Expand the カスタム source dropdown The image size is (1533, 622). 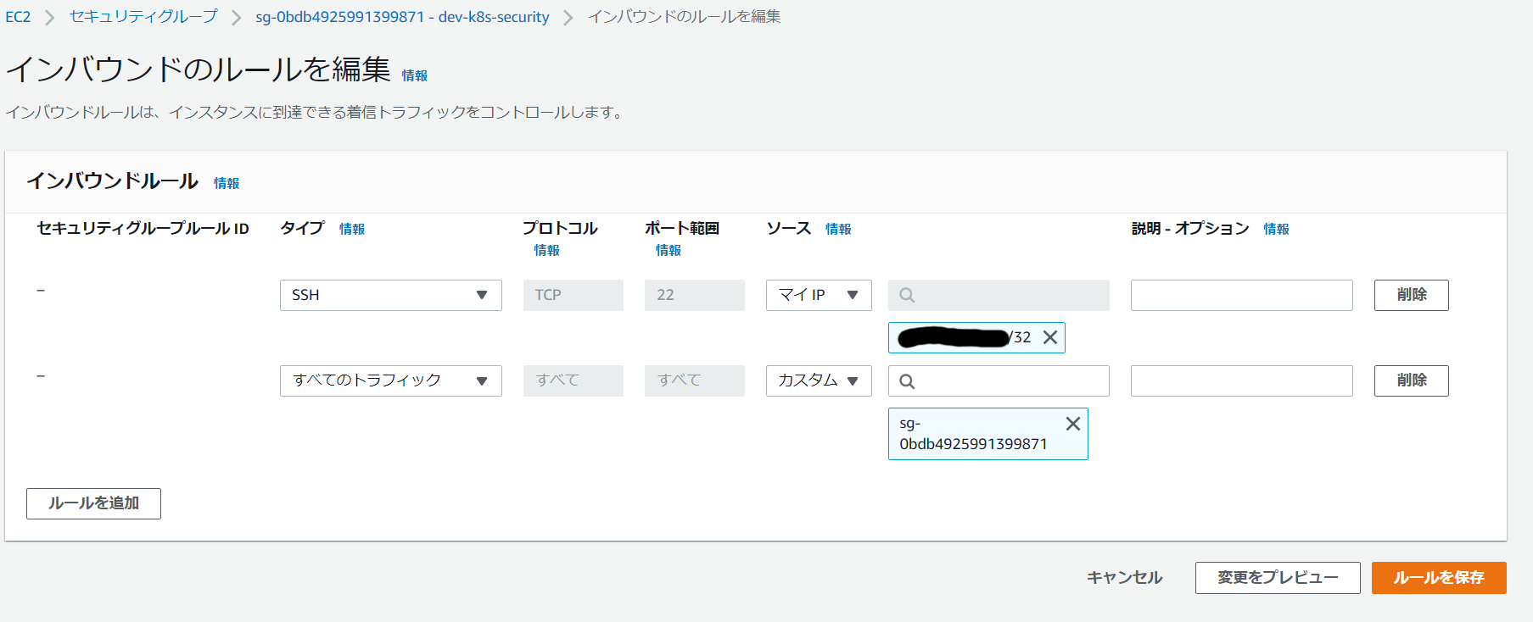[818, 380]
